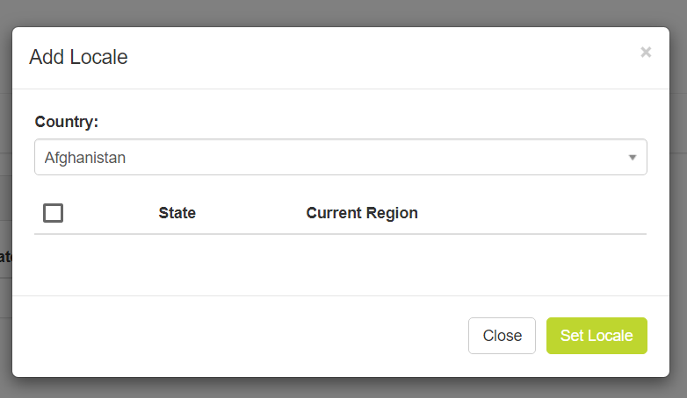Click blank footer area left of Close button
687x398 pixels.
click(x=237, y=336)
